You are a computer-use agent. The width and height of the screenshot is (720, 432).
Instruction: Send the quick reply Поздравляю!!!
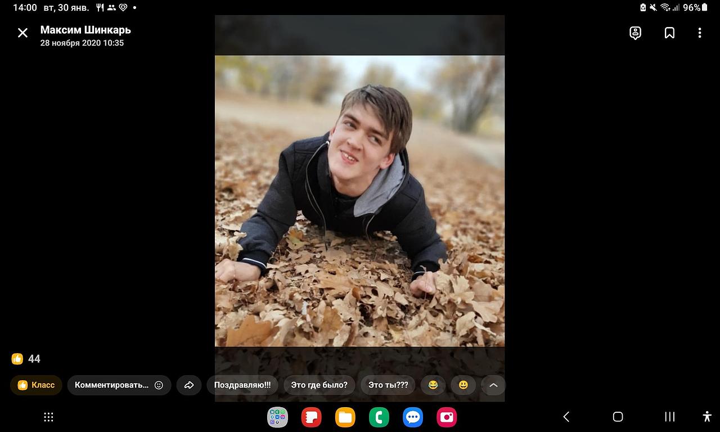pos(242,385)
